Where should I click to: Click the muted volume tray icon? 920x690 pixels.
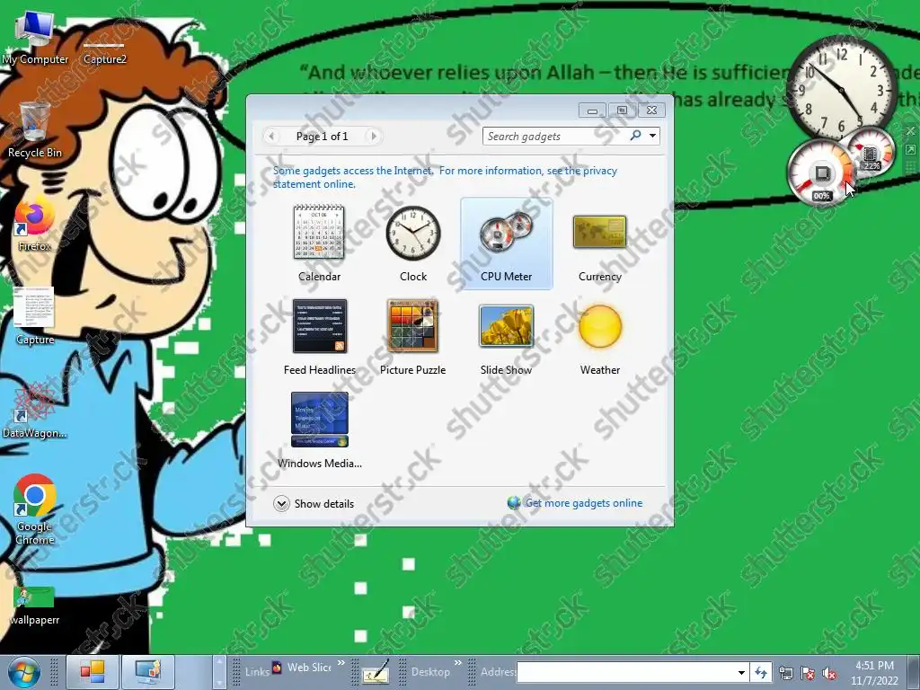829,673
